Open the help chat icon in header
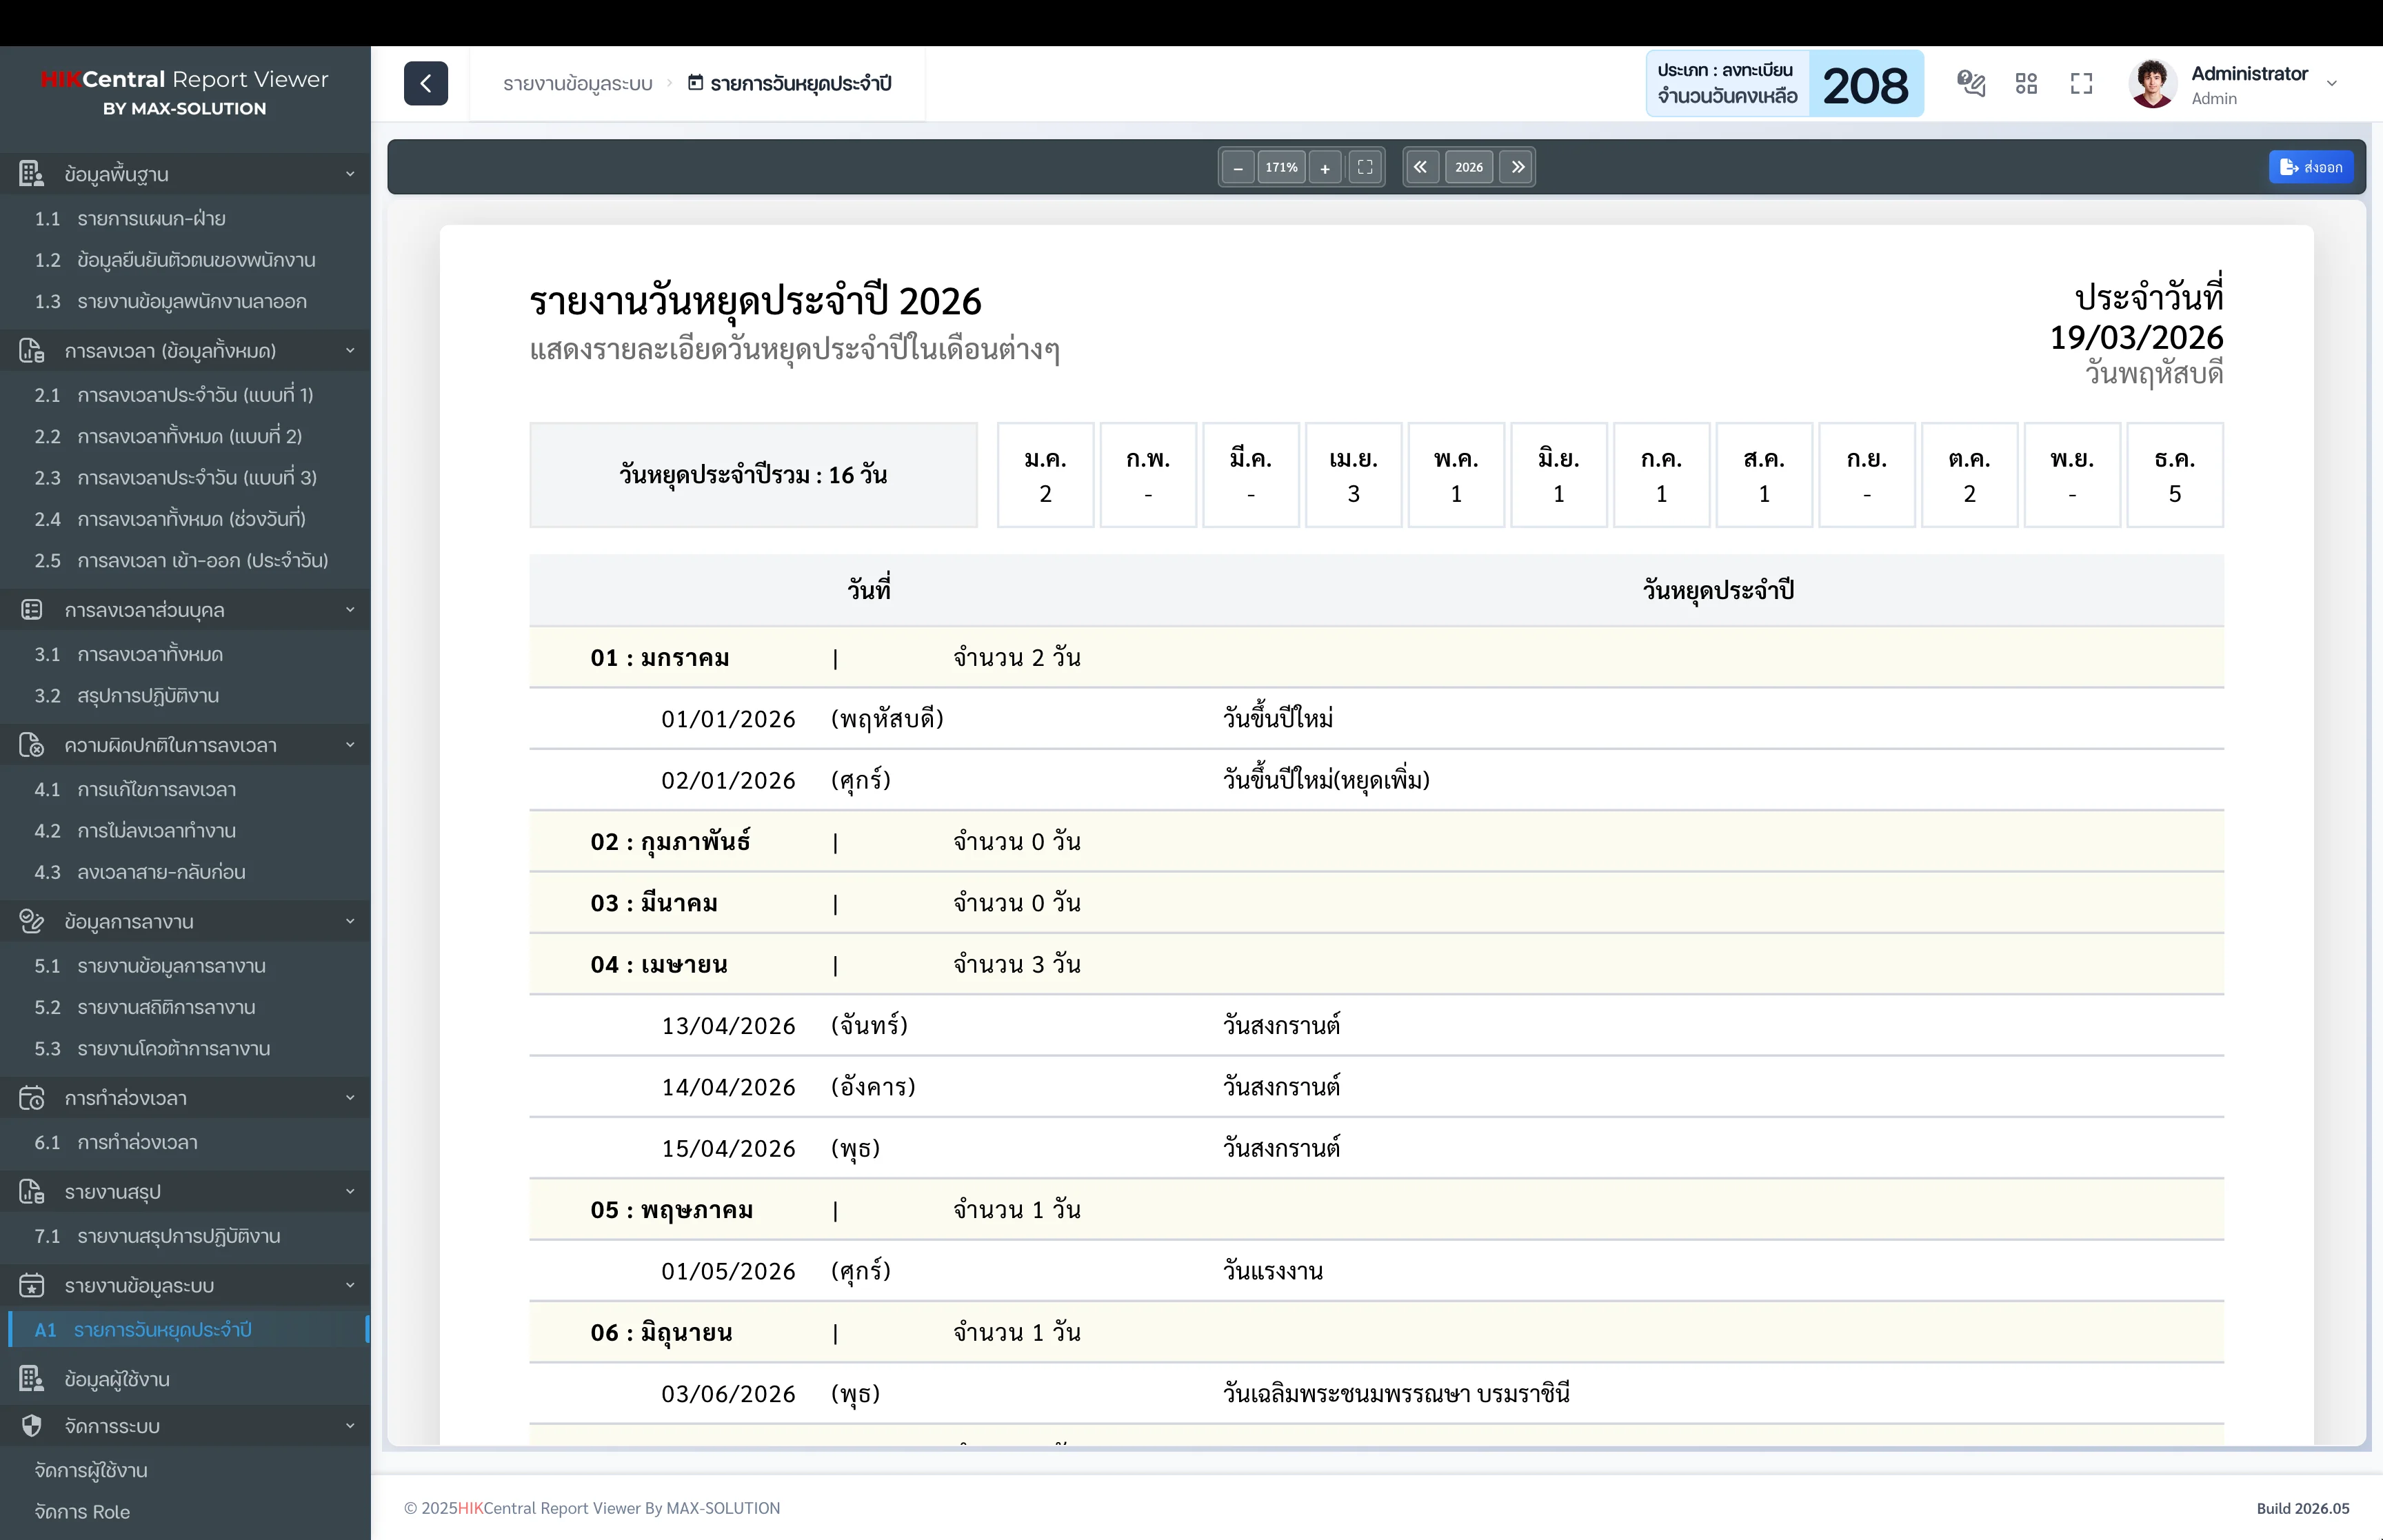This screenshot has height=1540, width=2383. coord(1971,83)
